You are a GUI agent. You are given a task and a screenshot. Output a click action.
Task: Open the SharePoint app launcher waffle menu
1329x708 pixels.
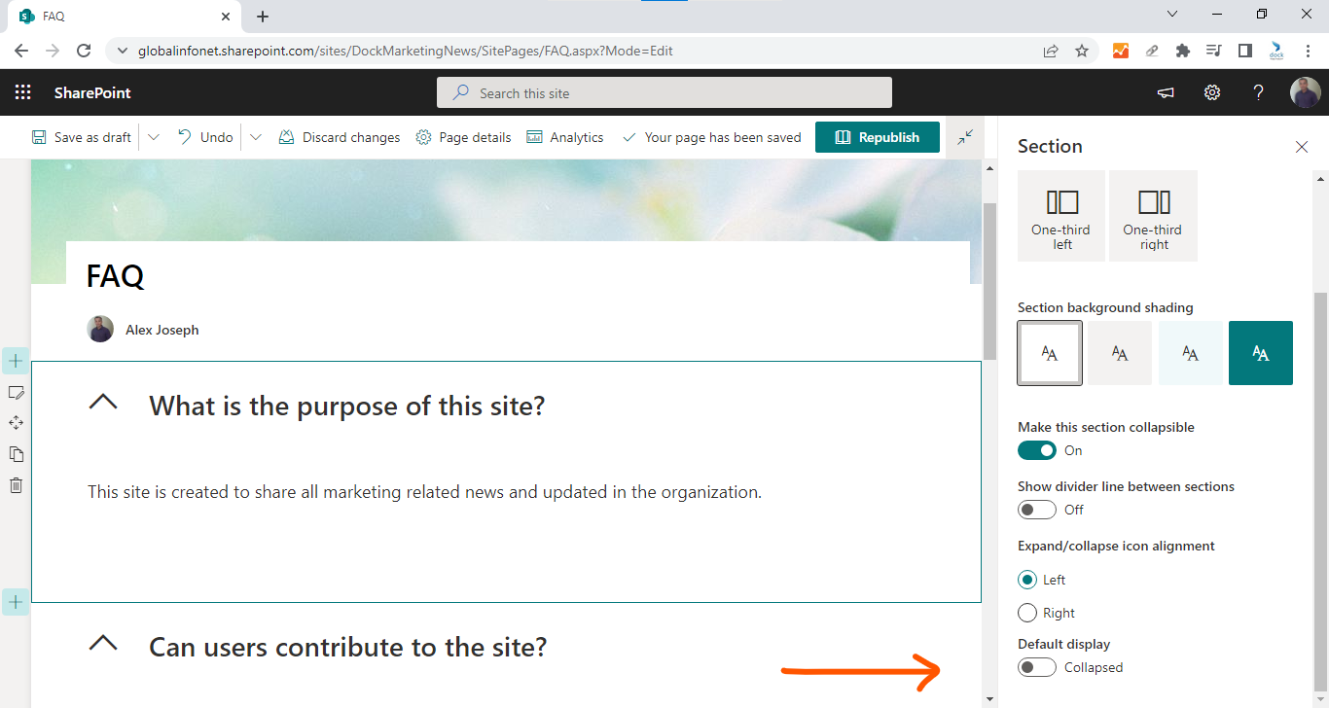coord(22,91)
